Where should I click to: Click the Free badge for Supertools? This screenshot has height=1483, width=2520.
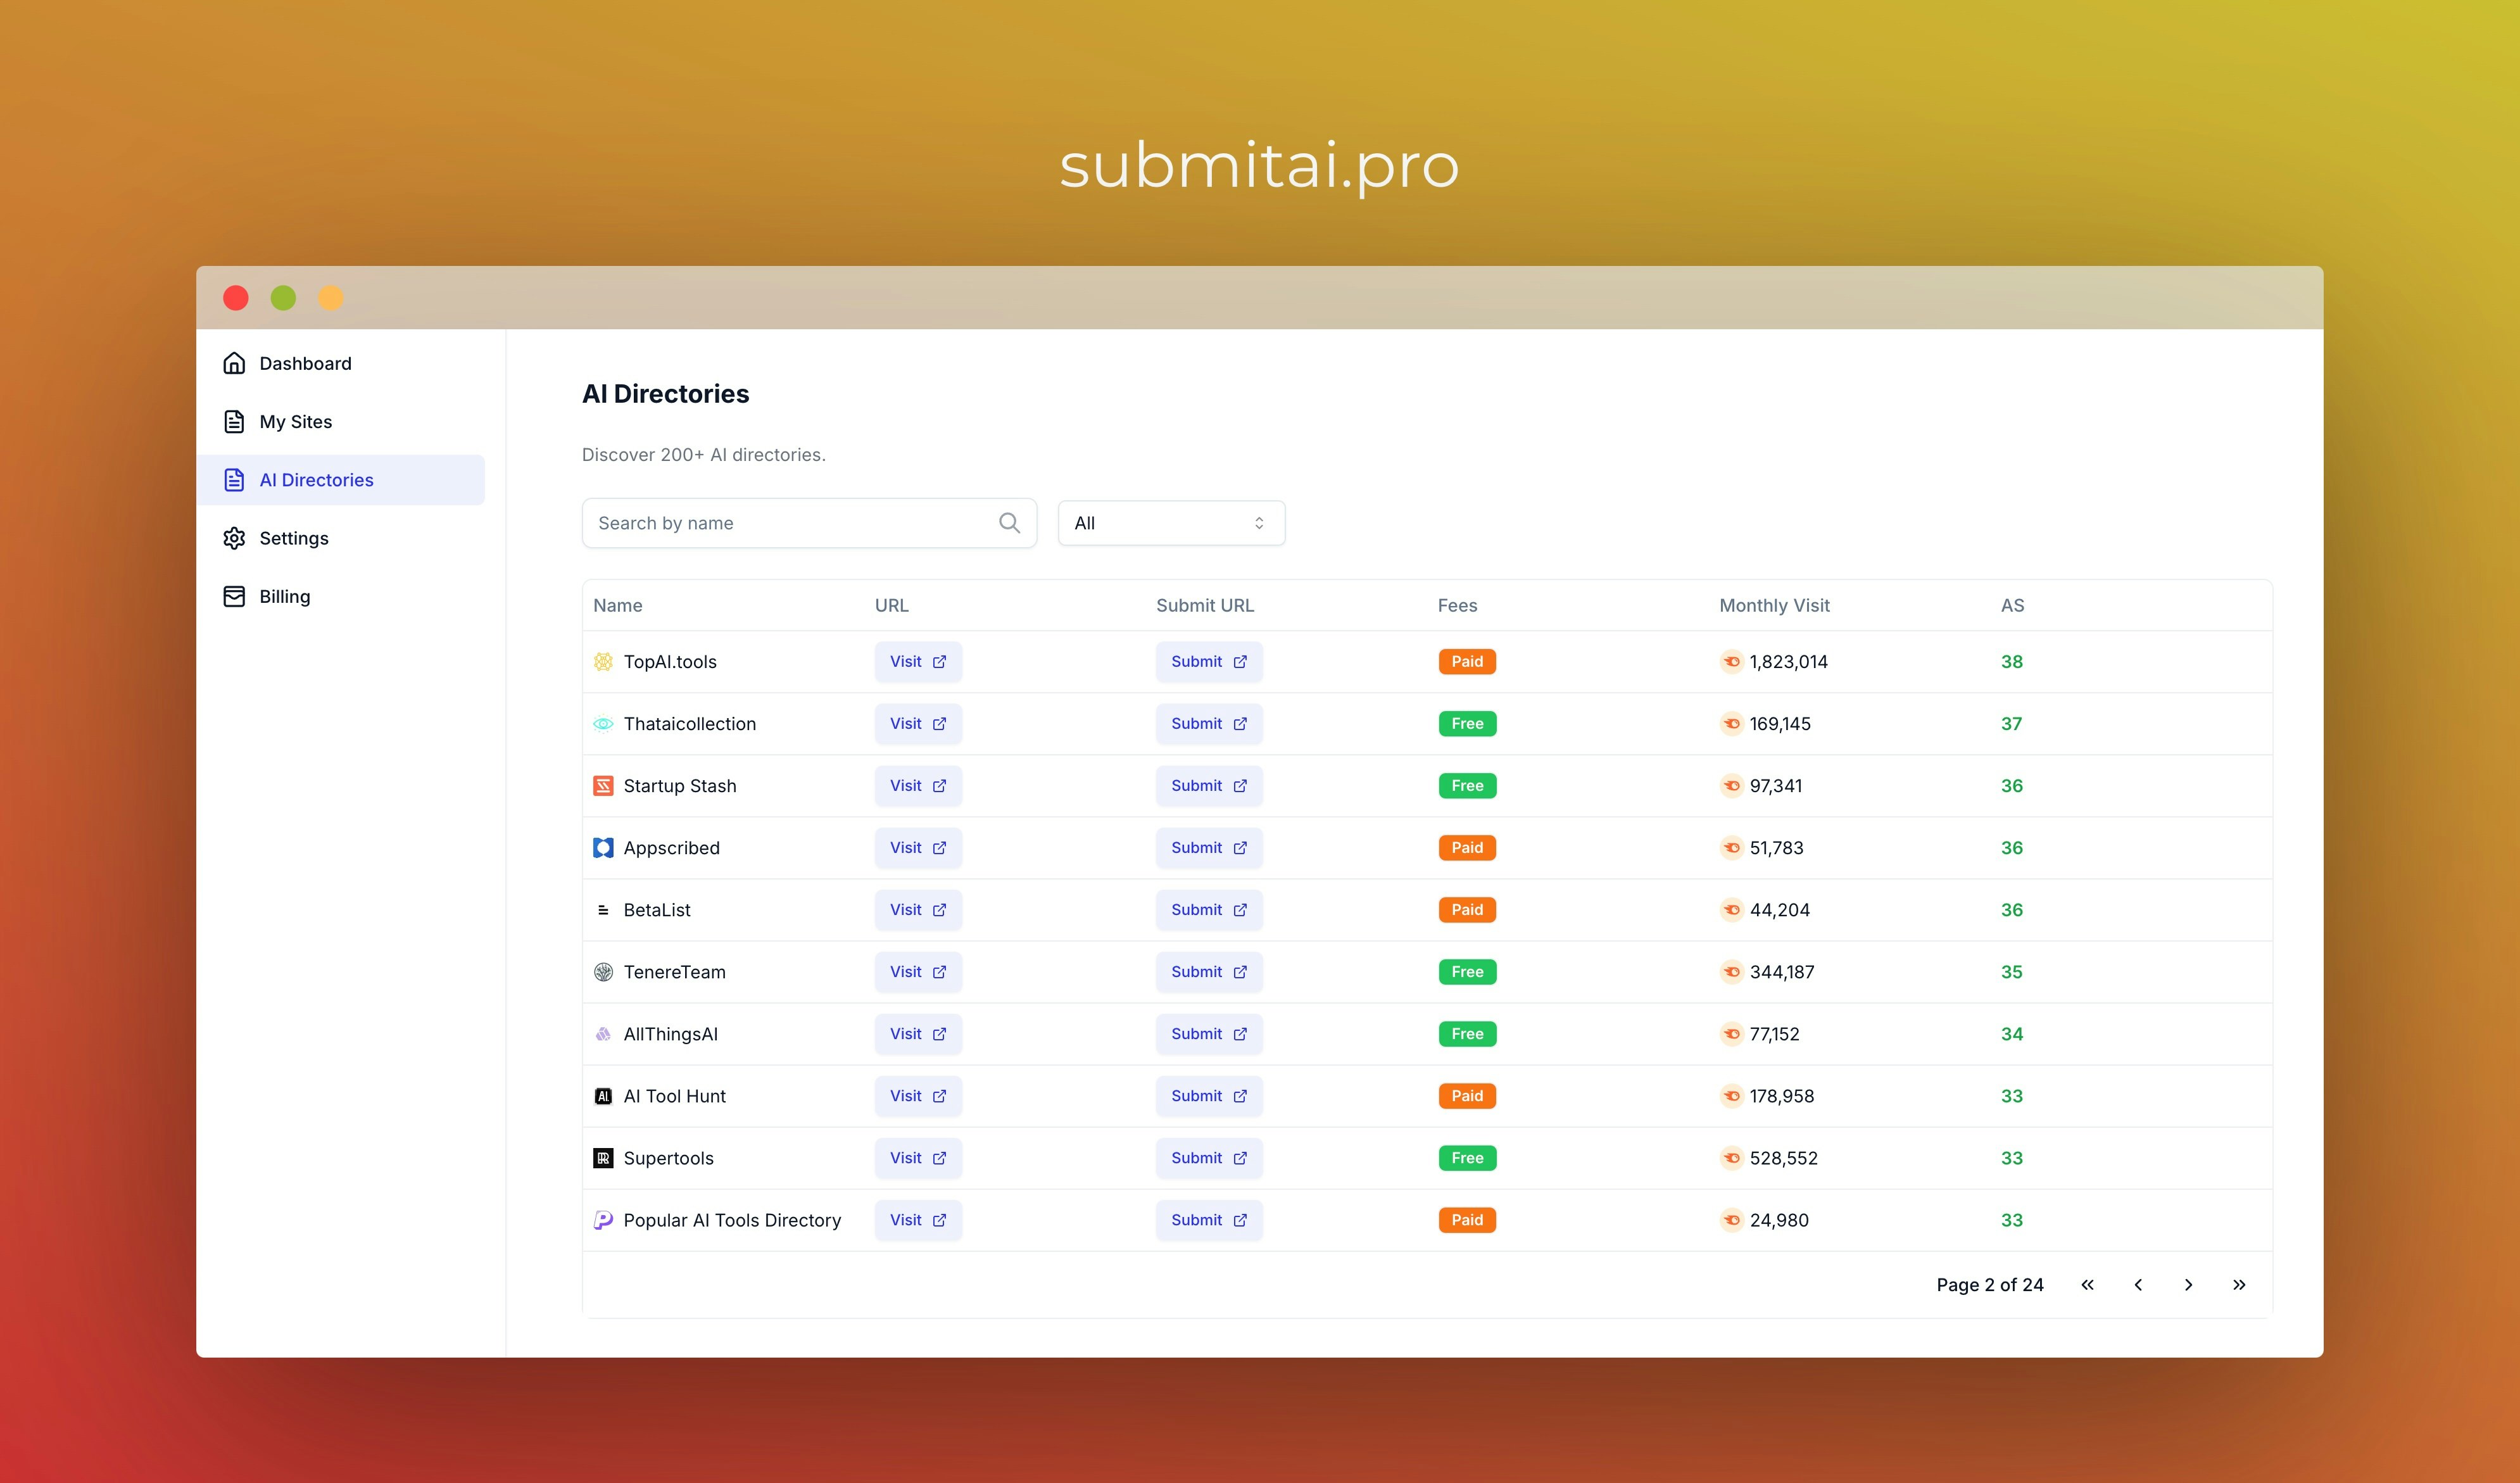click(x=1467, y=1158)
